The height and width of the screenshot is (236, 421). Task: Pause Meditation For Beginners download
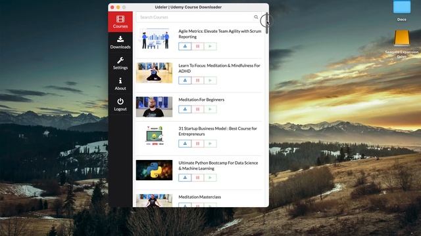197,109
